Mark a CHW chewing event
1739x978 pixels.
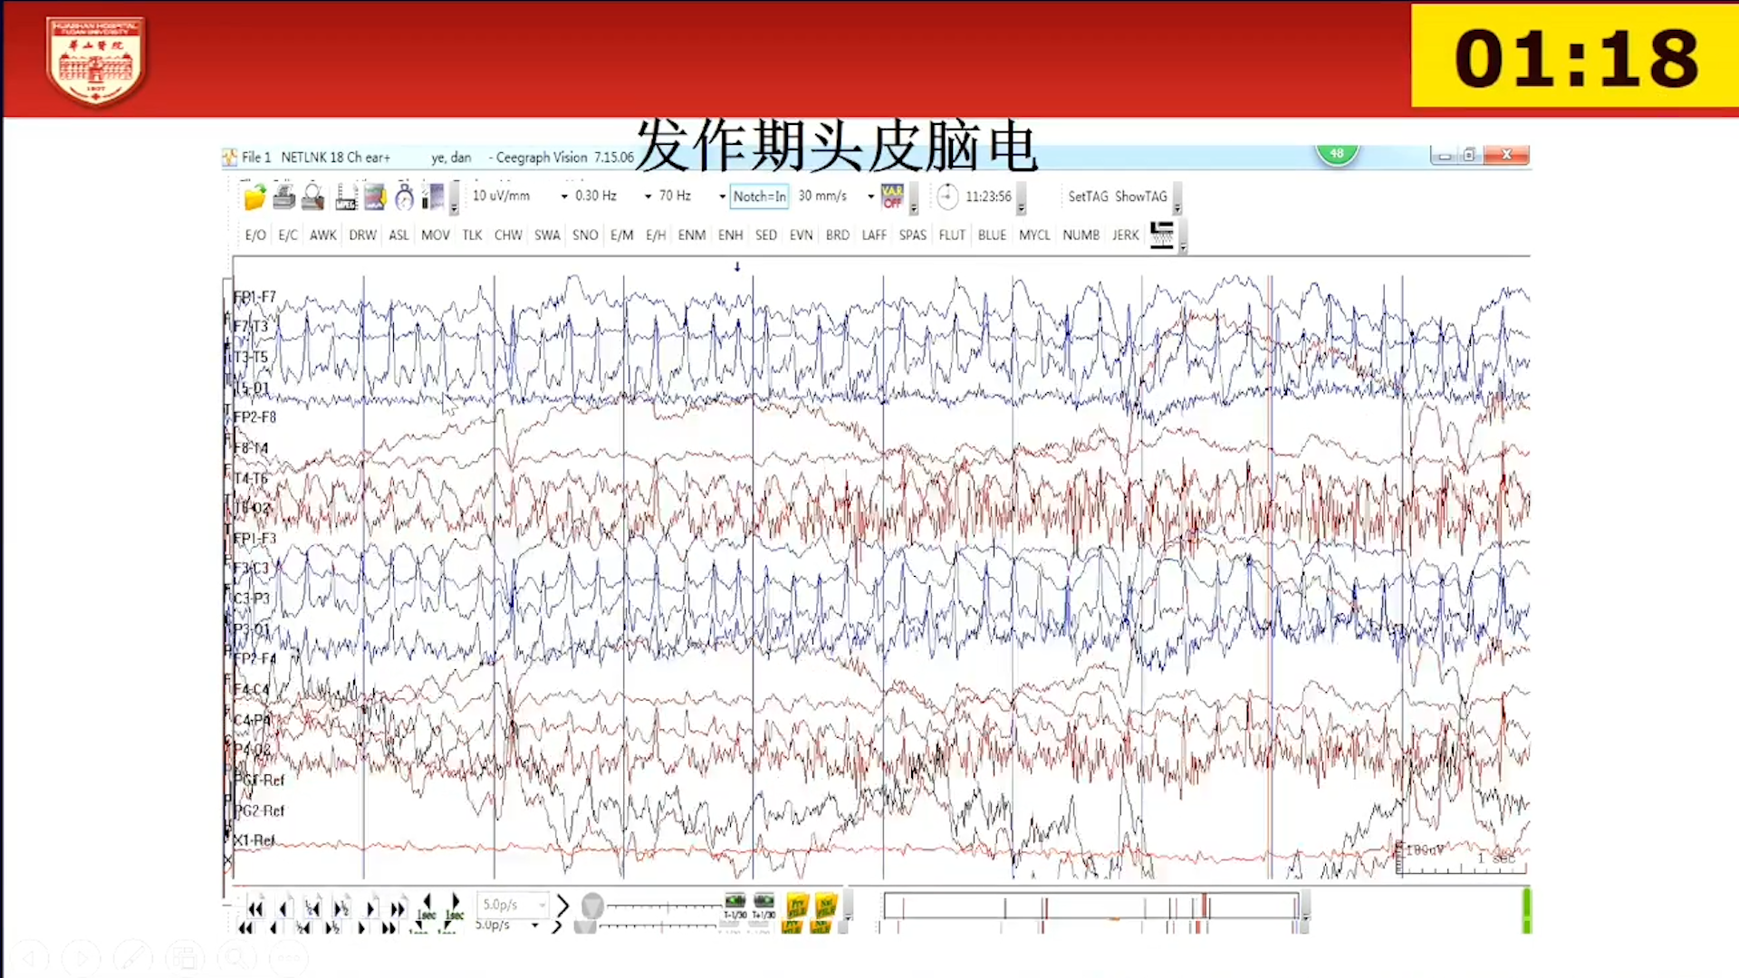click(x=508, y=235)
